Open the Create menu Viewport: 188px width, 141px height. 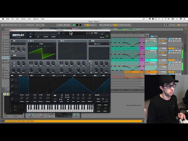point(23,19)
